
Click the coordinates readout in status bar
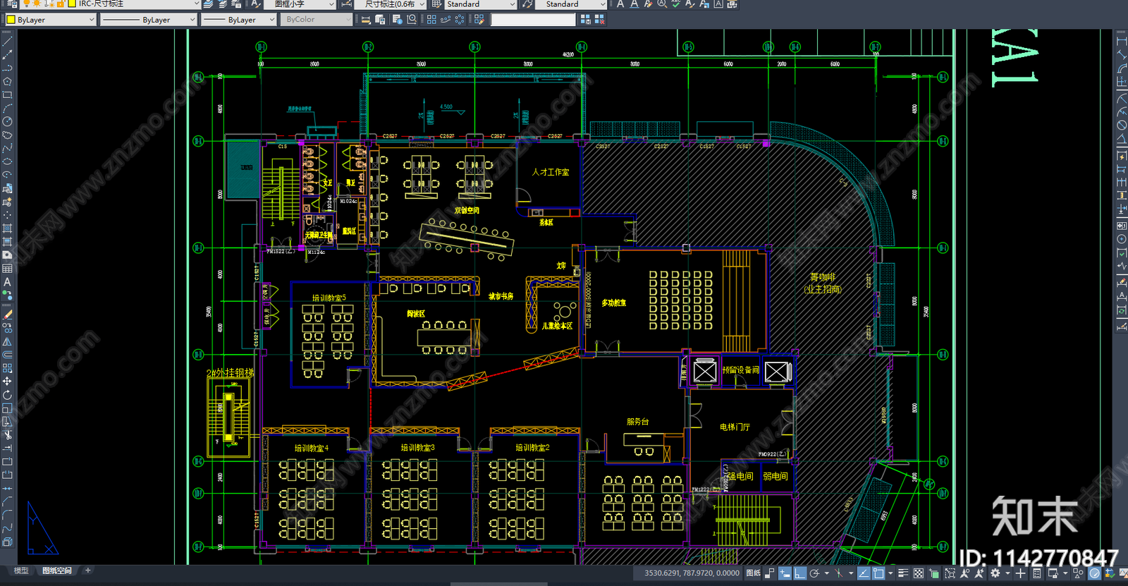click(692, 573)
